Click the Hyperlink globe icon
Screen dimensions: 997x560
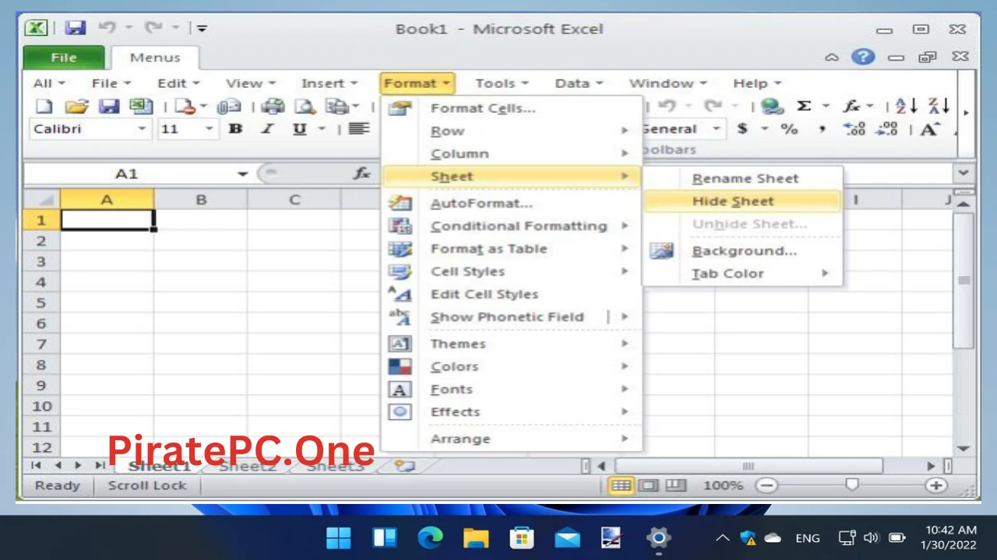tap(772, 107)
